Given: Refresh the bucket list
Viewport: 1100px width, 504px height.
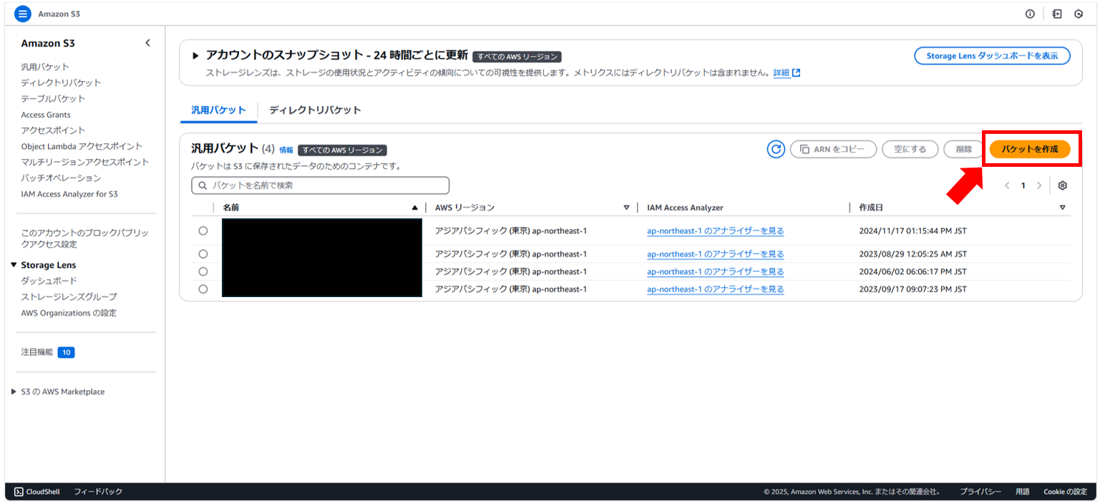Looking at the screenshot, I should click(776, 149).
